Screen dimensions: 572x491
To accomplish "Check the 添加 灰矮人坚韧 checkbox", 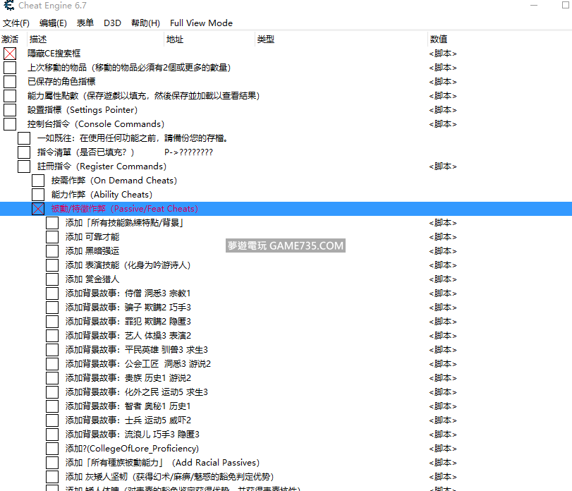I will 52,477.
